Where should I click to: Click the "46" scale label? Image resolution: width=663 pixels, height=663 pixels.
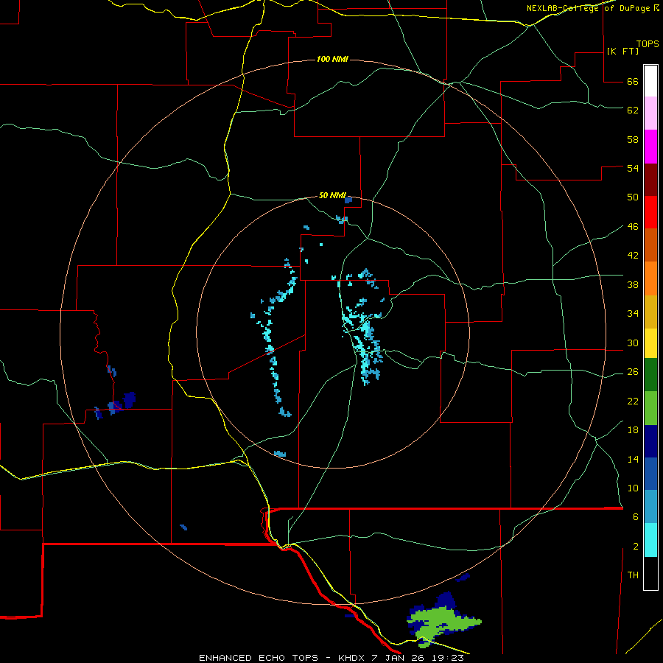coord(633,227)
